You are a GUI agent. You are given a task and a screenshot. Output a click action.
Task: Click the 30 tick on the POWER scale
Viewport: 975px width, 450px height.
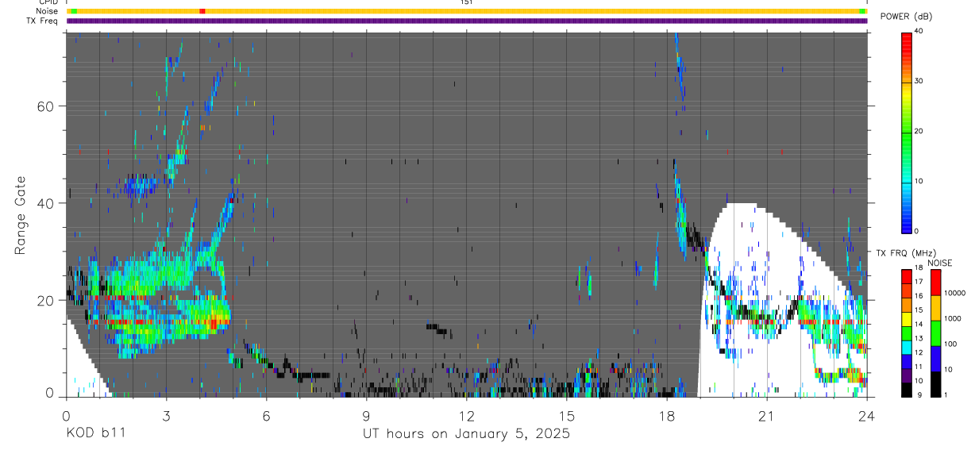919,81
